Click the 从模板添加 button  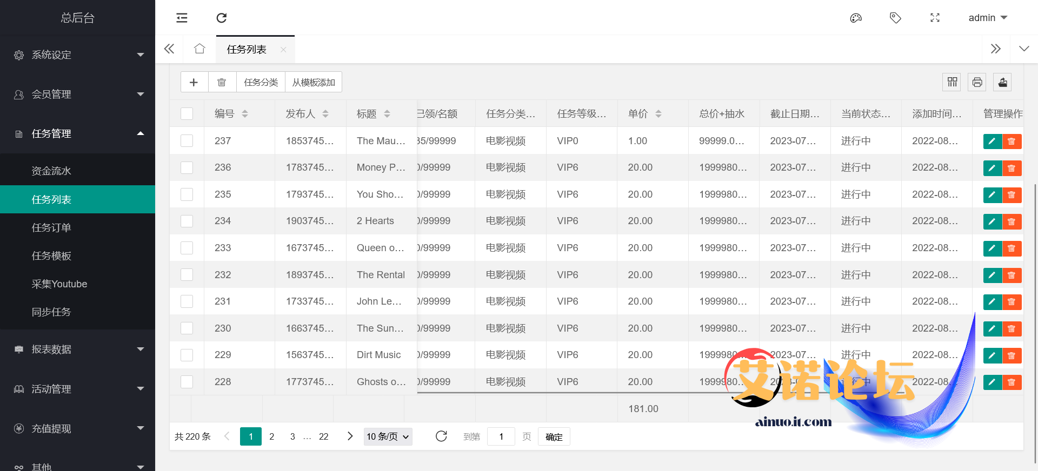314,82
